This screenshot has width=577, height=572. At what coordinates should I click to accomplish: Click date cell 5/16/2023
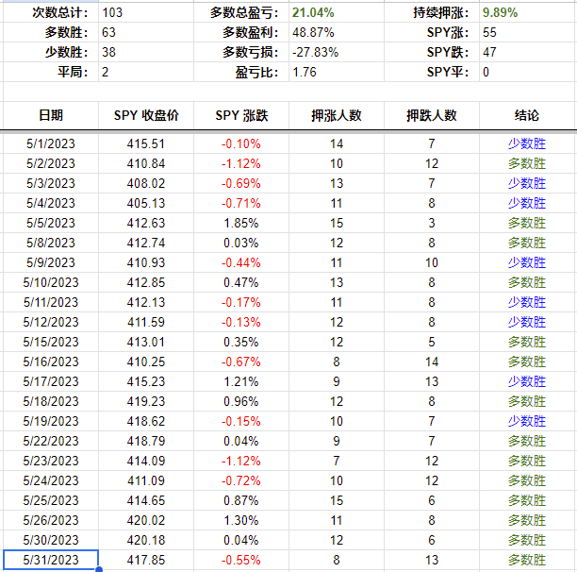[51, 362]
